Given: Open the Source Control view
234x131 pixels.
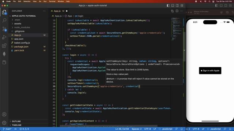Looking at the screenshot, I should click(x=4, y=29).
